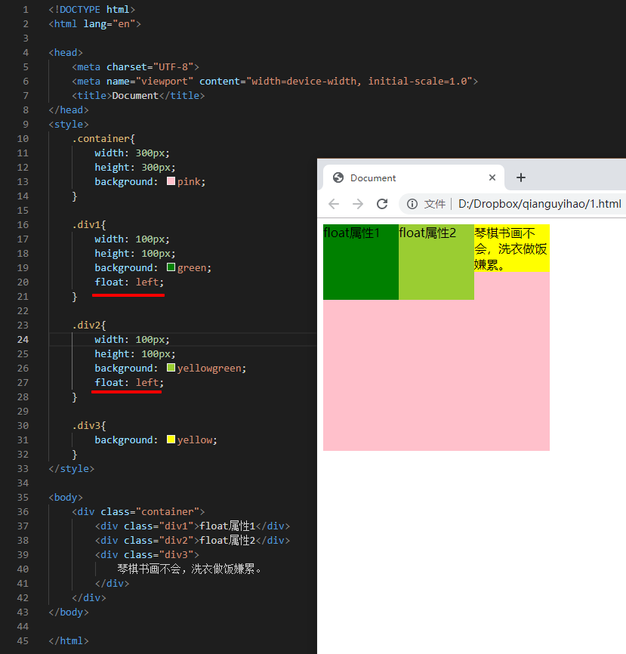Click line number 1 in gutter
The height and width of the screenshot is (654, 626).
tap(26, 10)
